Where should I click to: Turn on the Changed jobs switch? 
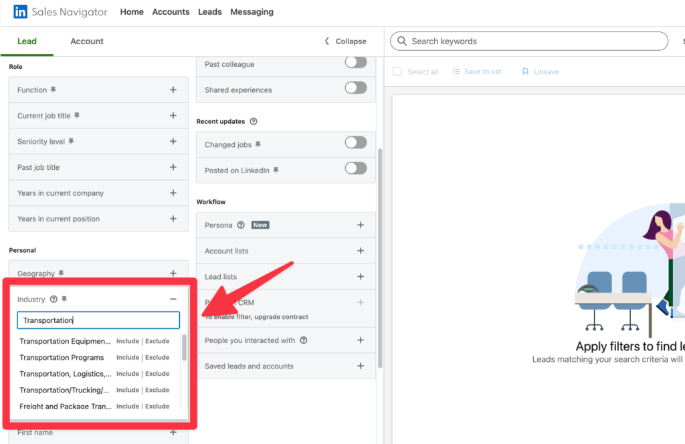(355, 142)
